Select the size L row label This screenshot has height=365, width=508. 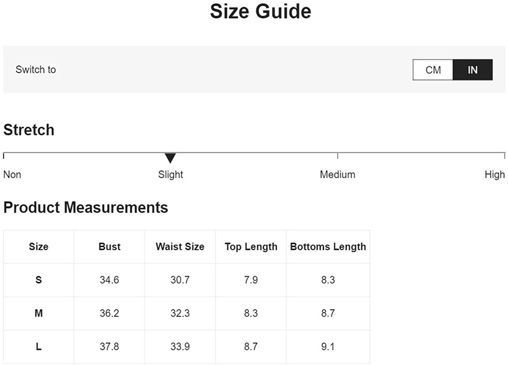[39, 346]
